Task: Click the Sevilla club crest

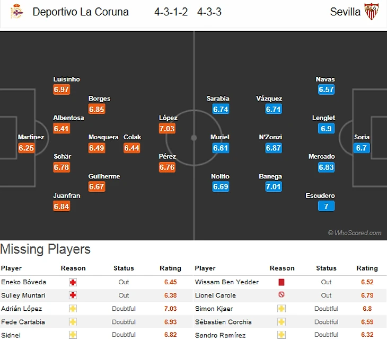Action: pos(371,11)
